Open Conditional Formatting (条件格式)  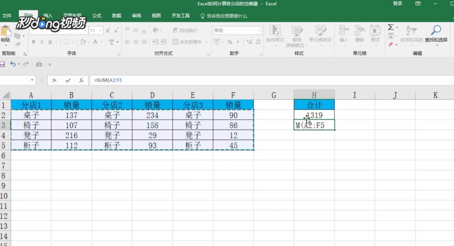click(x=275, y=36)
